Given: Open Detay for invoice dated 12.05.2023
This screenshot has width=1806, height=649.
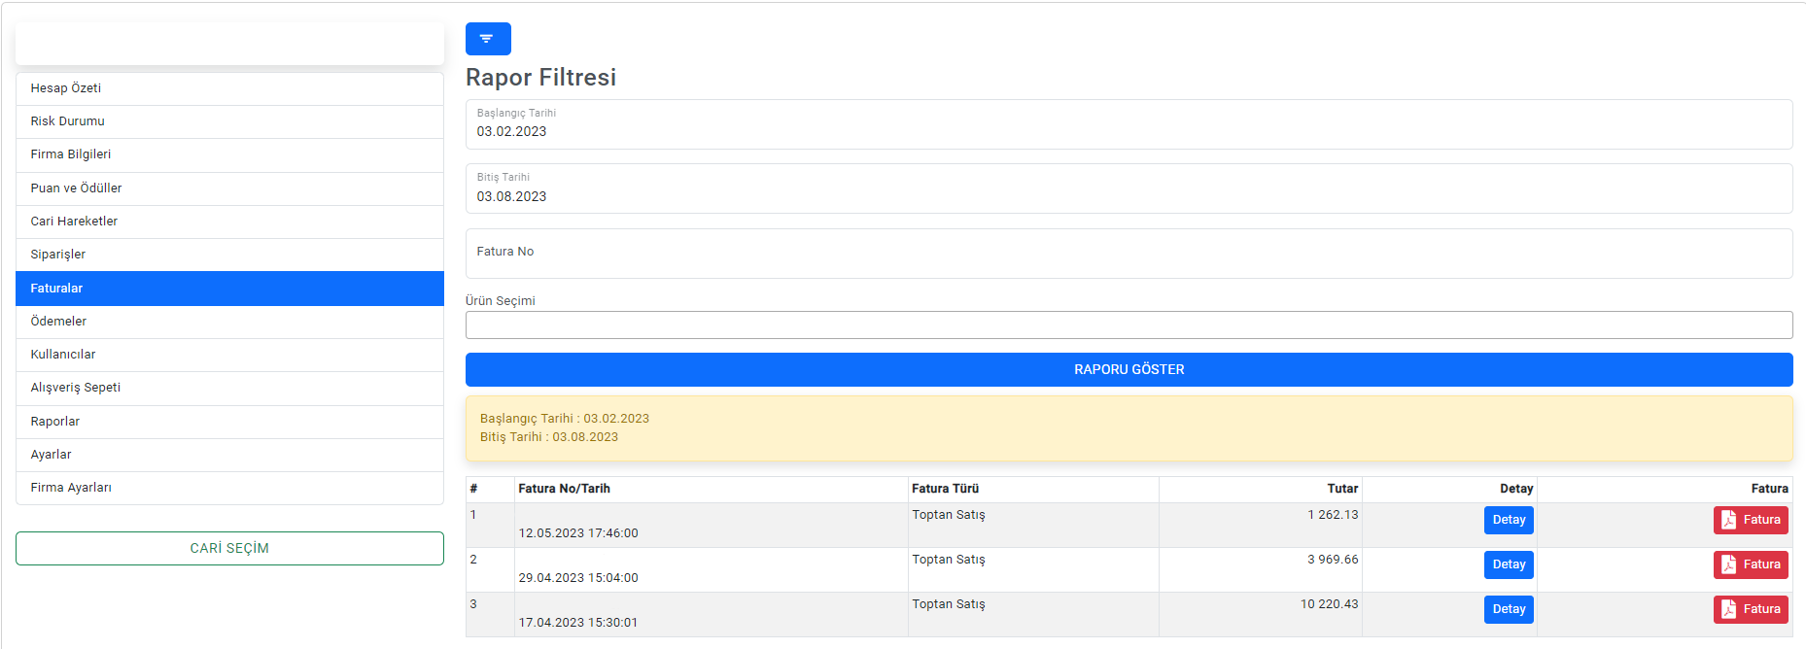Looking at the screenshot, I should [x=1508, y=521].
